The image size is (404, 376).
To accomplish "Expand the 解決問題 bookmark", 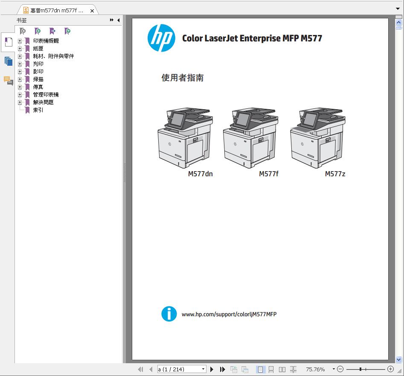I will 20,102.
